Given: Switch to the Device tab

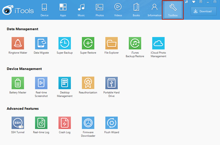Looking at the screenshot, I should point(45,10).
